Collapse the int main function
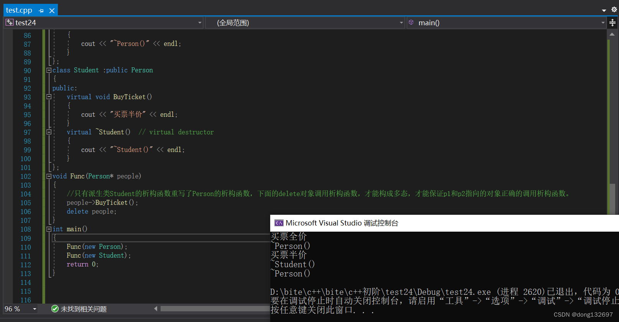This screenshot has width=619, height=322. pyautogui.click(x=49, y=229)
